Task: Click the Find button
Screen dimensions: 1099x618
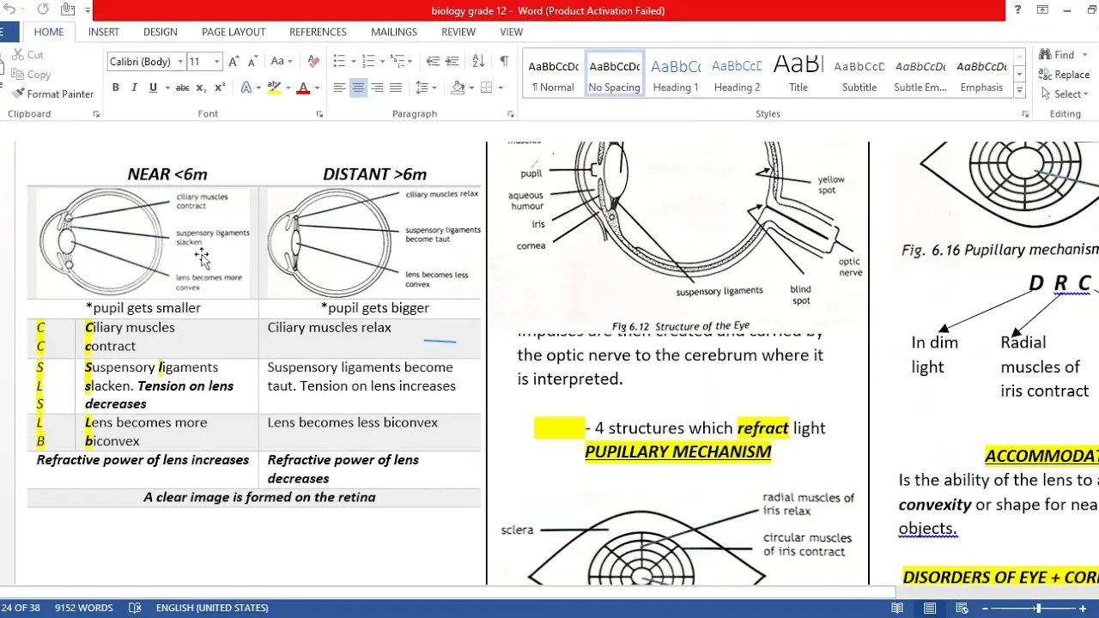Action: [1057, 54]
